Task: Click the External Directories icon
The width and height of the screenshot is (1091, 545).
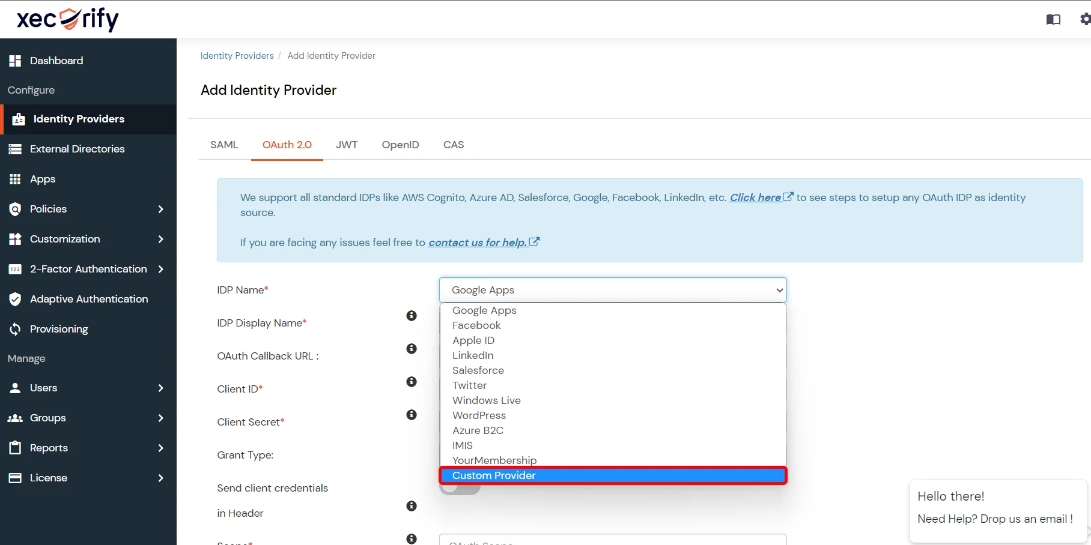Action: coord(15,149)
